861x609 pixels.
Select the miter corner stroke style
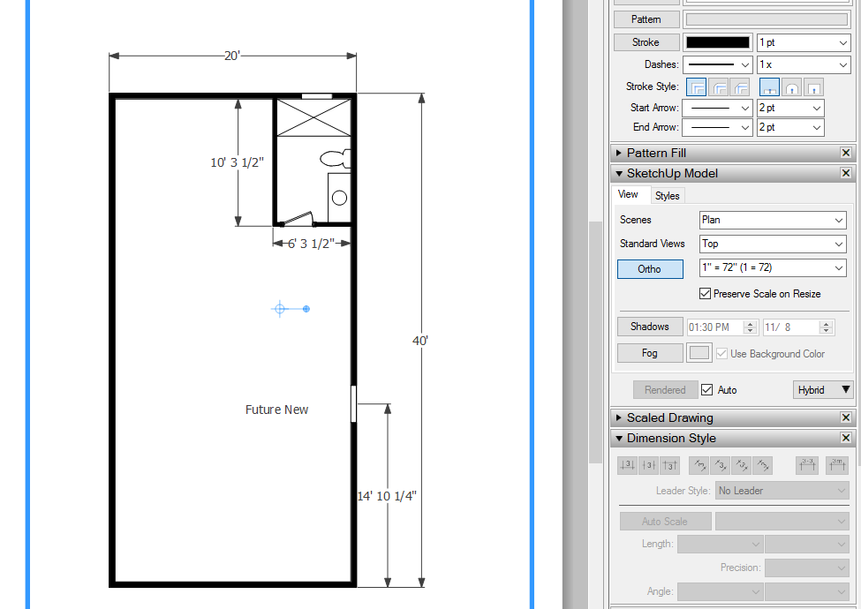[696, 87]
